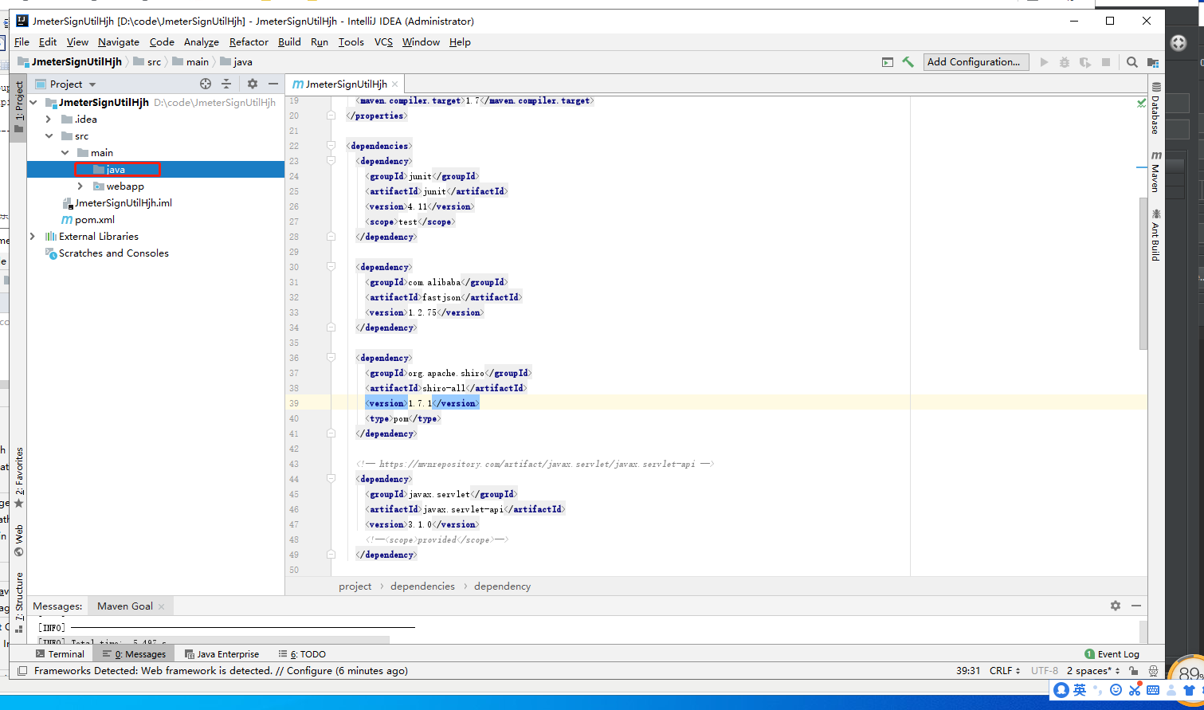Viewport: 1204px width, 710px height.
Task: Click the Build Project hammer icon
Action: point(908,62)
